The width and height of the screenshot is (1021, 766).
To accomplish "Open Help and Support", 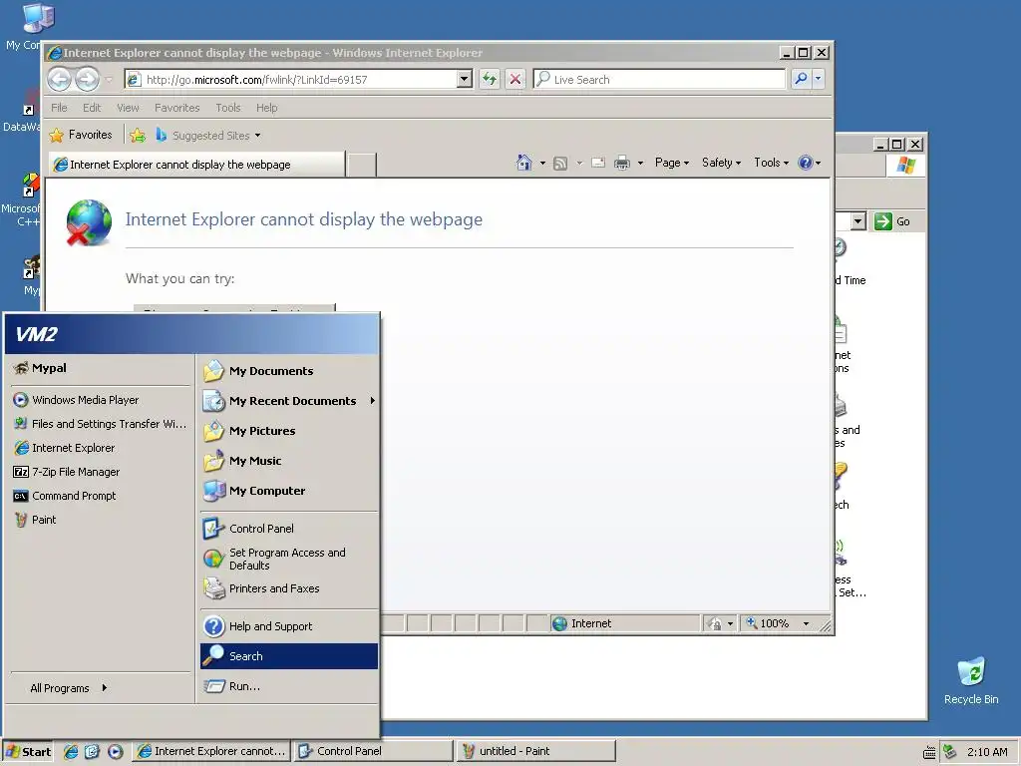I will (x=289, y=626).
